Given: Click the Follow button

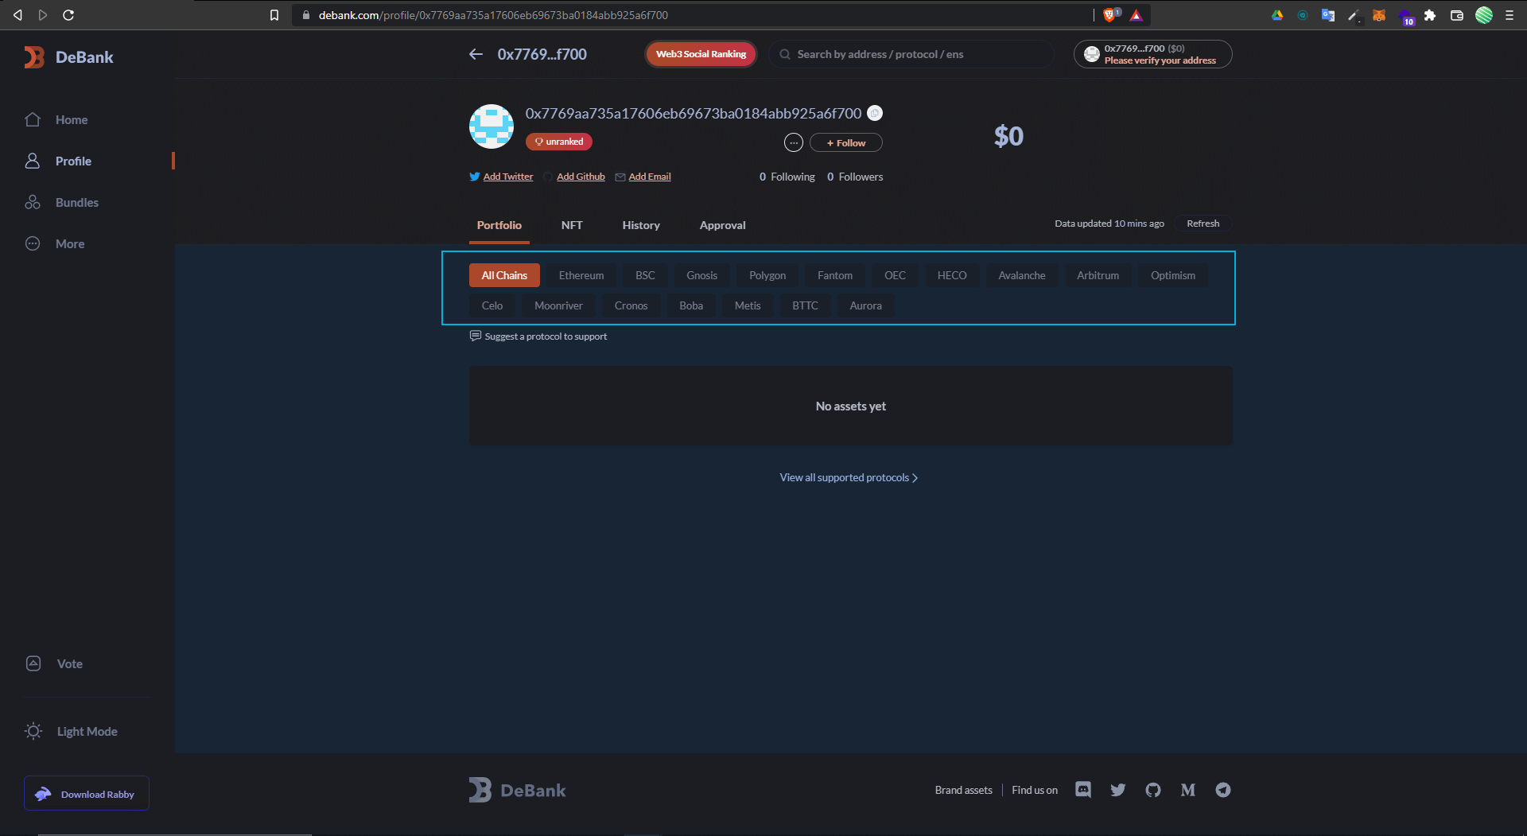Looking at the screenshot, I should click(x=845, y=142).
